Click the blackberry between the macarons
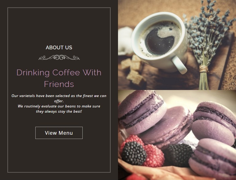 click(x=178, y=155)
